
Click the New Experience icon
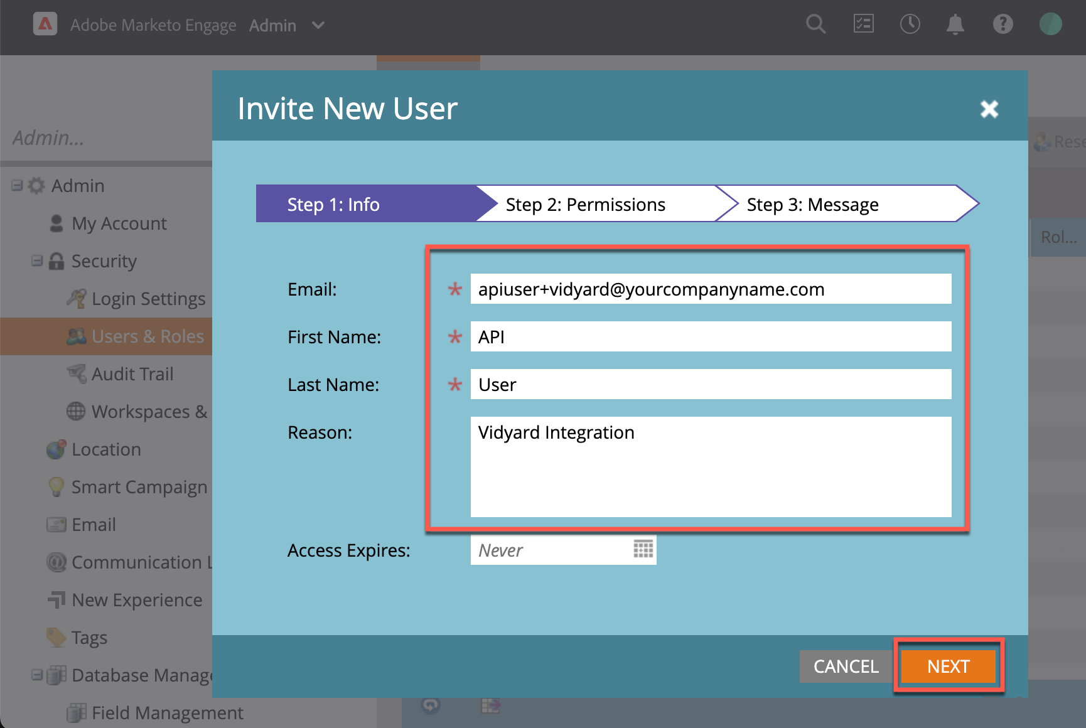(x=56, y=600)
